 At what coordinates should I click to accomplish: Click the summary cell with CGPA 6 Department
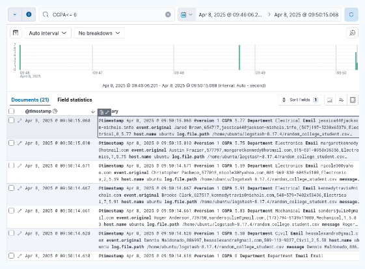(x=228, y=256)
